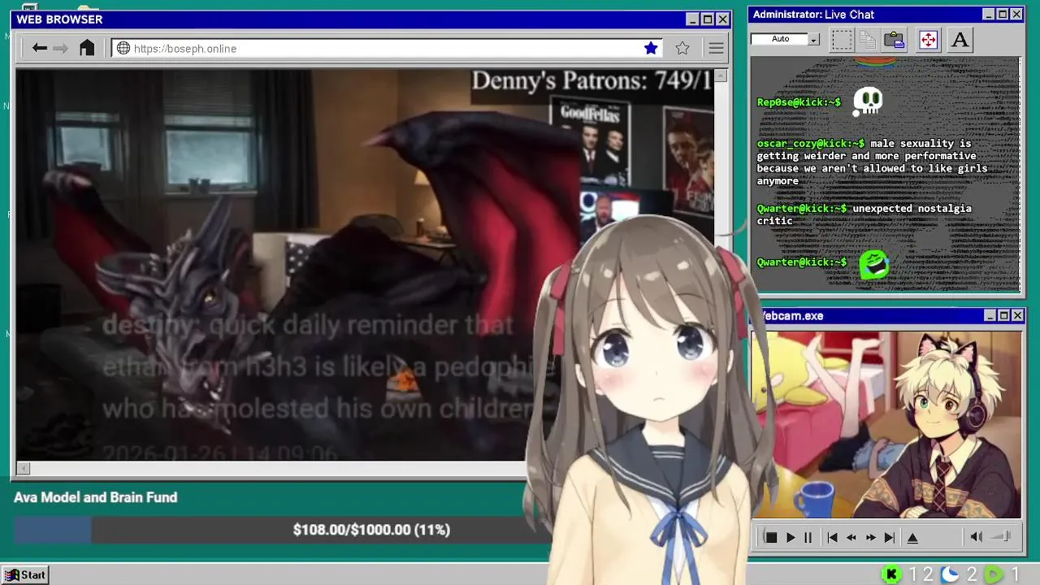Image resolution: width=1040 pixels, height=585 pixels.
Task: Click the Denny's Patrons counter text
Action: click(x=591, y=80)
